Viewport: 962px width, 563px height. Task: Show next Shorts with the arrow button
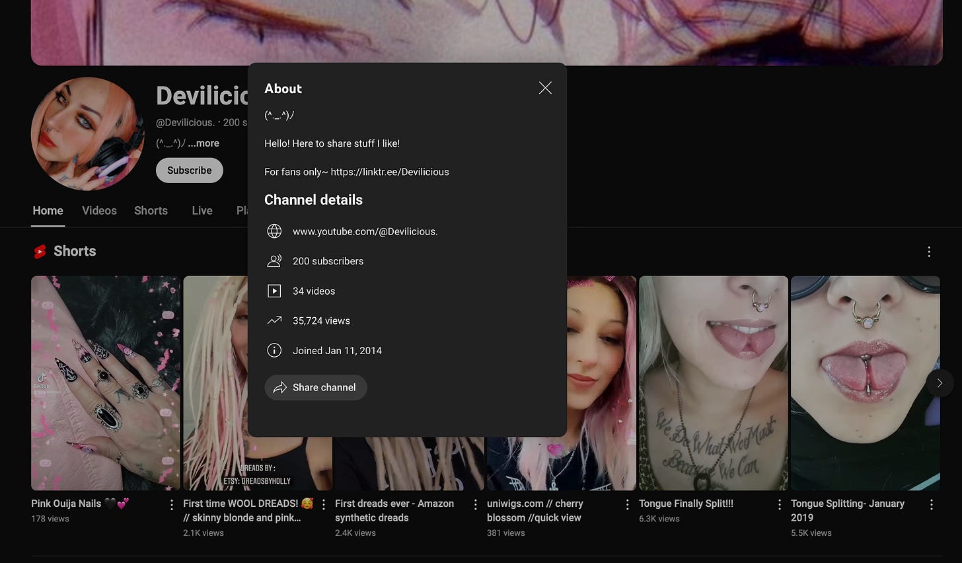click(x=940, y=383)
